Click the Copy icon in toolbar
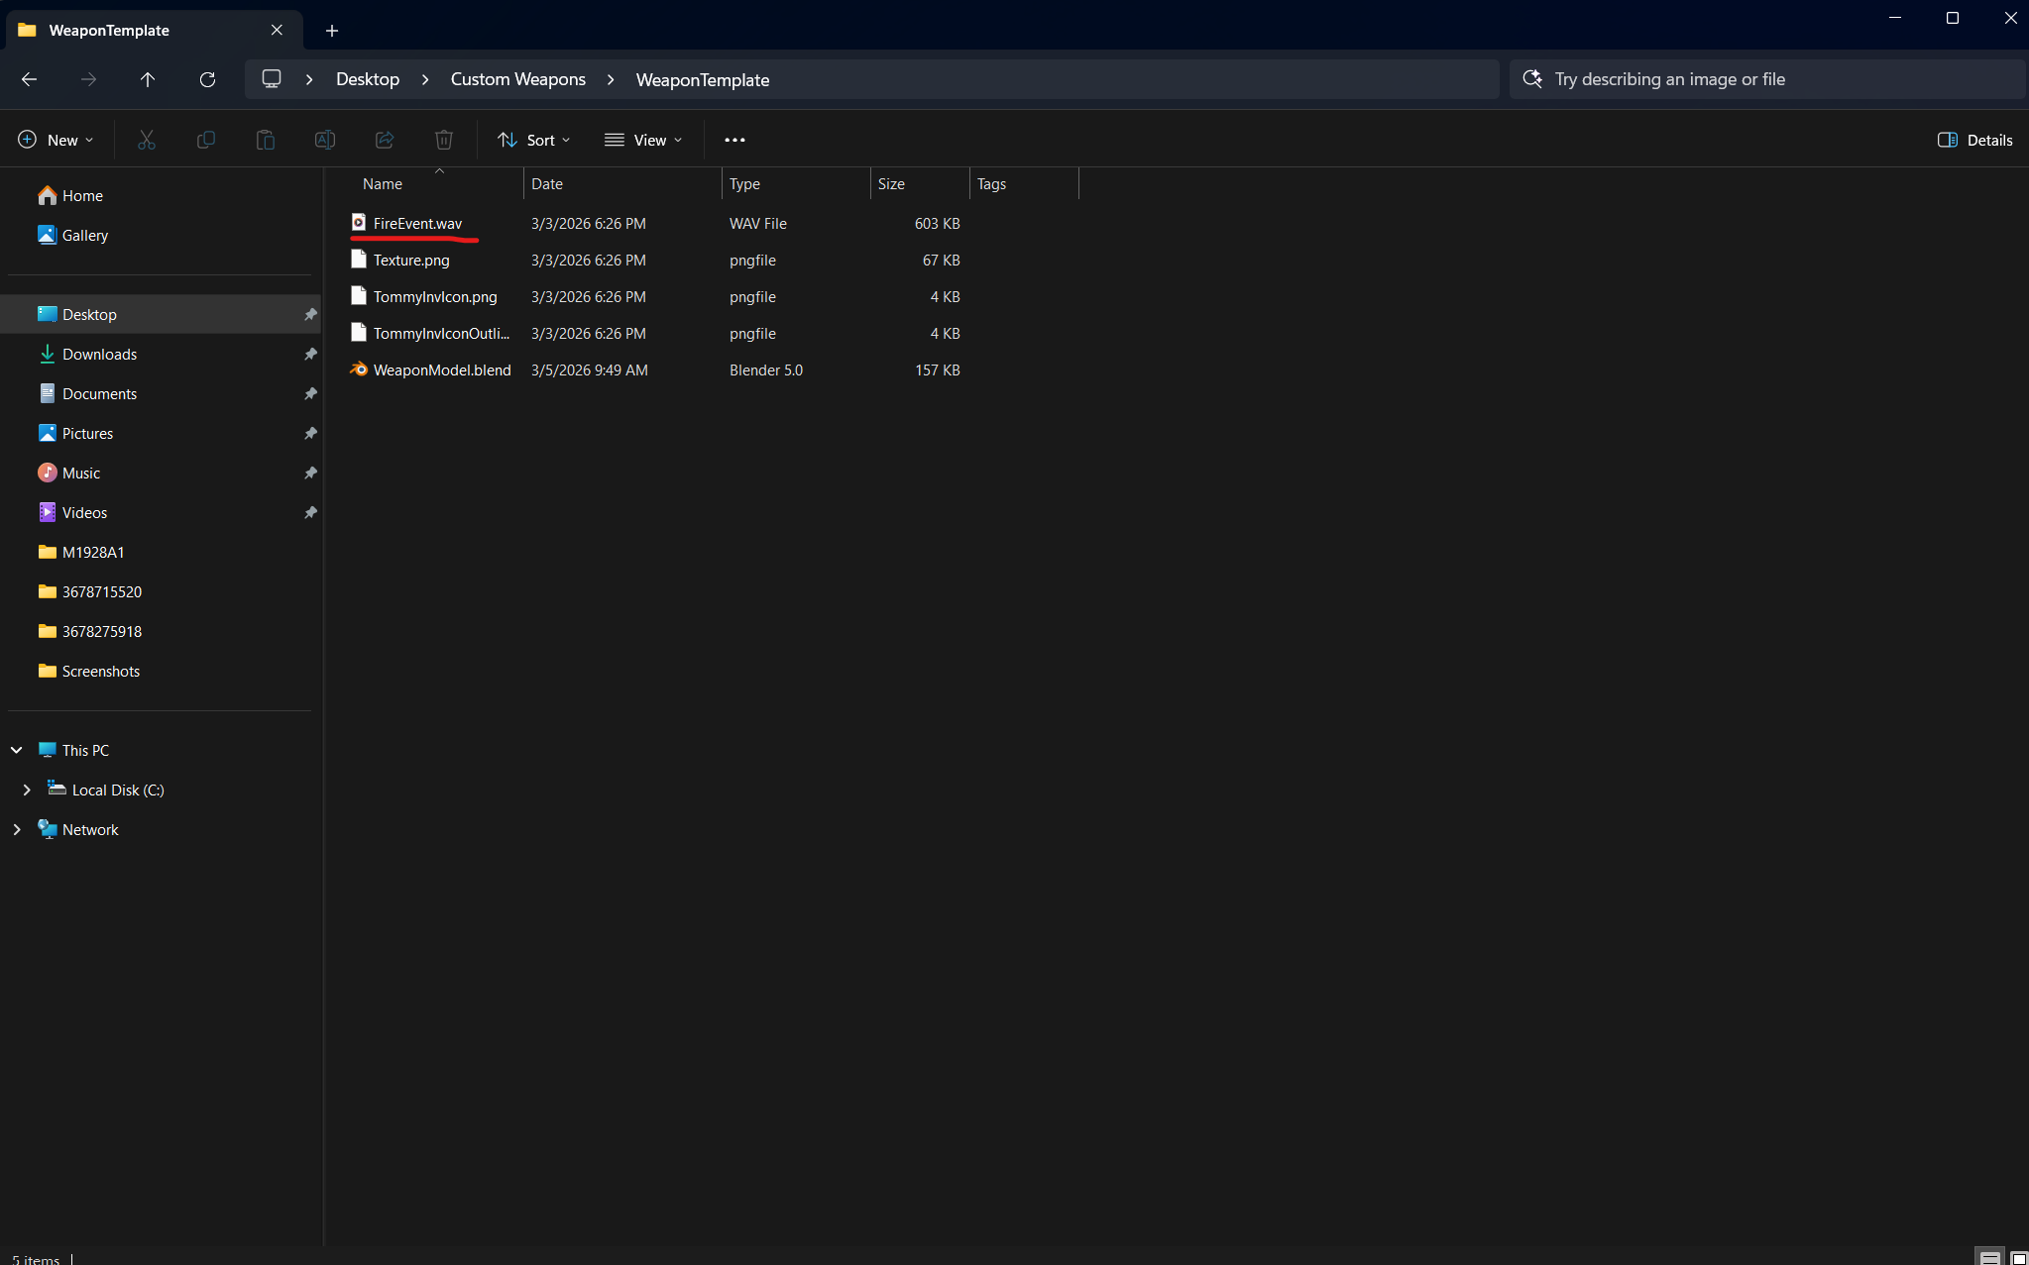This screenshot has height=1265, width=2029. click(x=206, y=140)
